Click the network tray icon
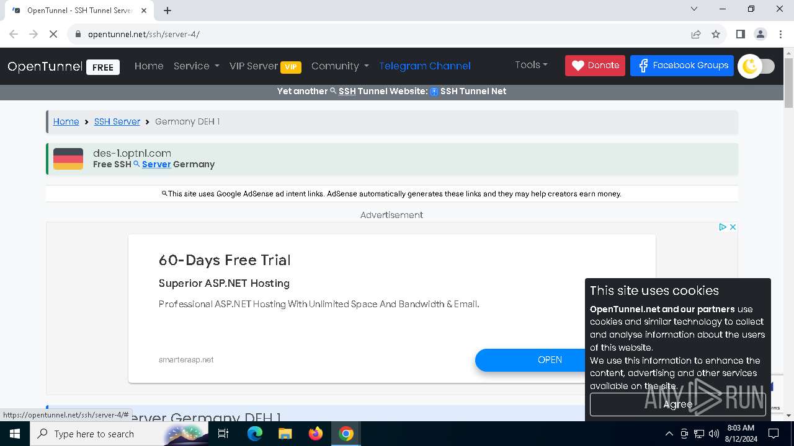 click(x=699, y=434)
